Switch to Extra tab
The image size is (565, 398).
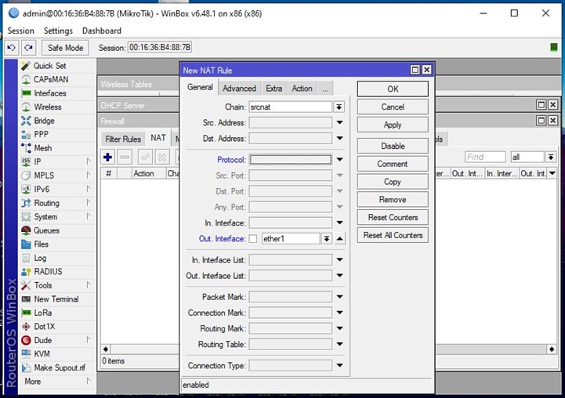tap(273, 89)
